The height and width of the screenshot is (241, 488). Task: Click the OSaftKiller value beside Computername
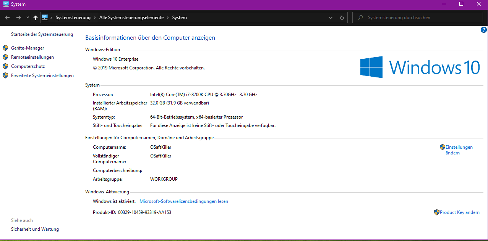(x=161, y=147)
